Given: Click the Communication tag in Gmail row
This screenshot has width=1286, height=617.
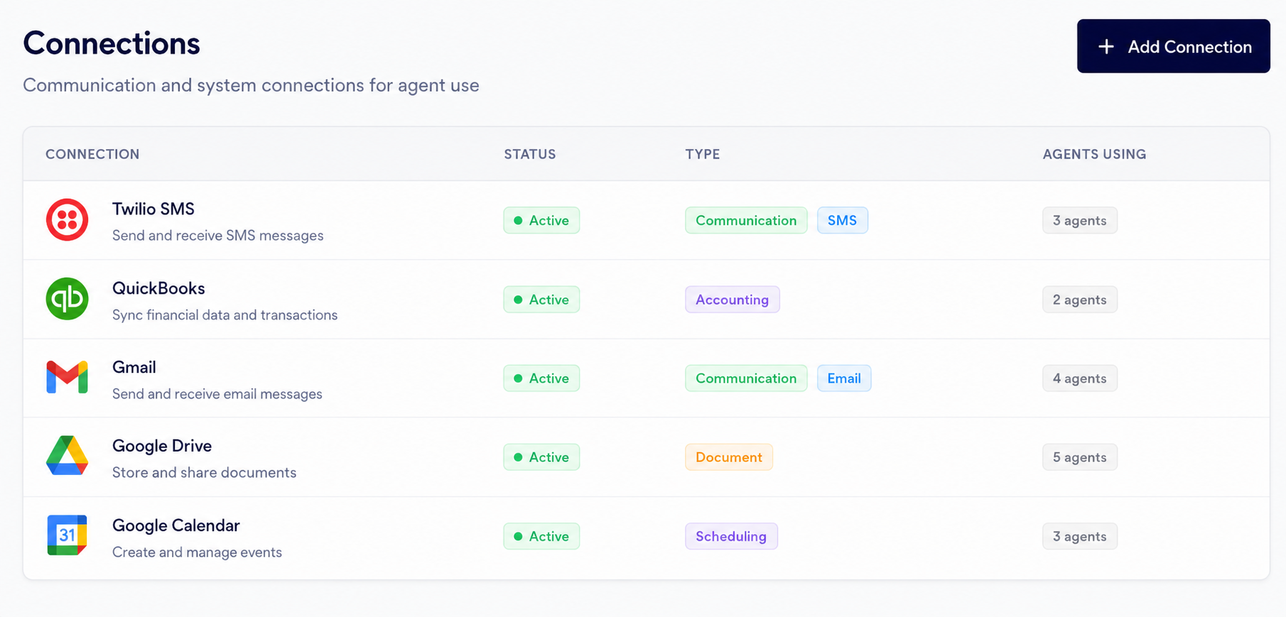Looking at the screenshot, I should pyautogui.click(x=746, y=378).
